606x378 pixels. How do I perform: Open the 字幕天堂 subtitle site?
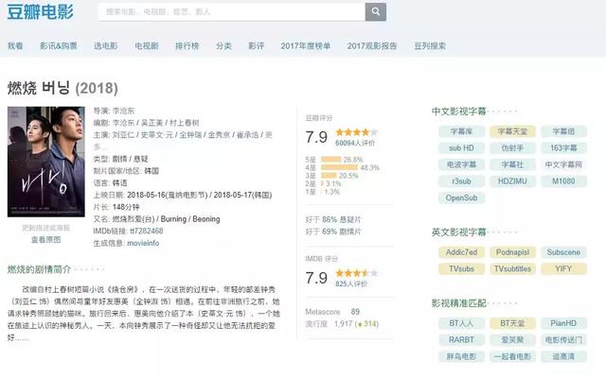(x=512, y=131)
